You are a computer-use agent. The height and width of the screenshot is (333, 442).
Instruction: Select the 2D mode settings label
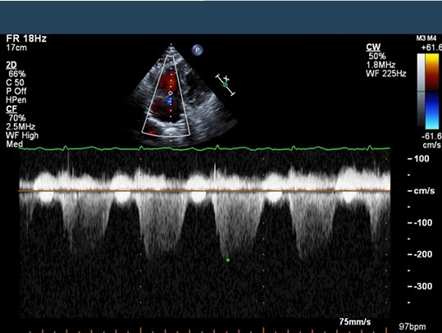pos(11,65)
